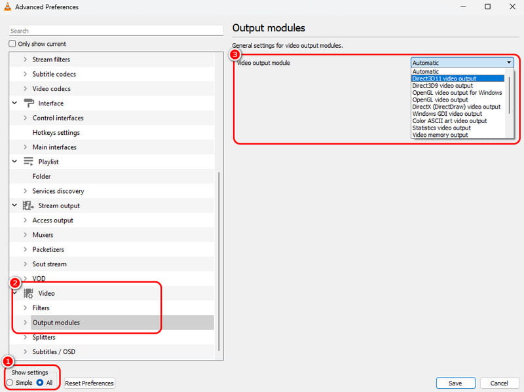The width and height of the screenshot is (524, 392).
Task: Click the Stream output category icon
Action: pos(29,205)
